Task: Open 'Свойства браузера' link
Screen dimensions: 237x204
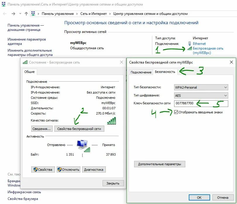Action: click(23, 199)
